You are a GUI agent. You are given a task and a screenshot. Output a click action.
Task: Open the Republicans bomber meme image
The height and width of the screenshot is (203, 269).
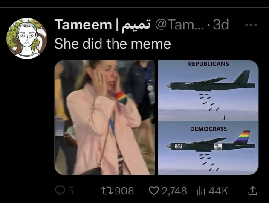[208, 90]
